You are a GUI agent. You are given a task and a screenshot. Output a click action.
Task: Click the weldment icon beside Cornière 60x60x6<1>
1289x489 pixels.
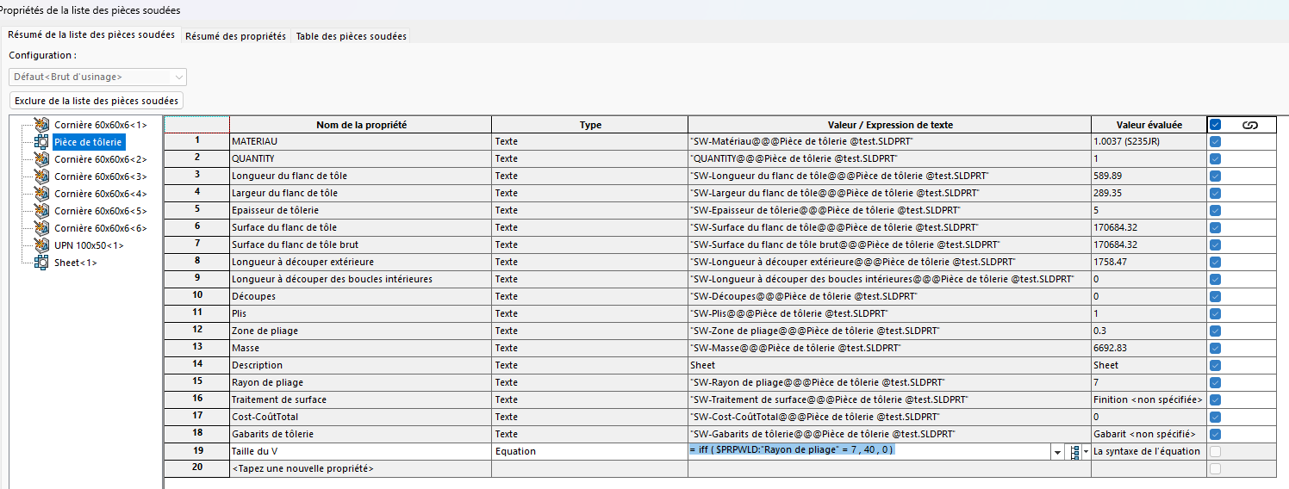[x=41, y=125]
